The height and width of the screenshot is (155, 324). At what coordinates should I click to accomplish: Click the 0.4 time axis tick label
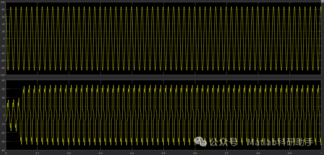(132, 153)
